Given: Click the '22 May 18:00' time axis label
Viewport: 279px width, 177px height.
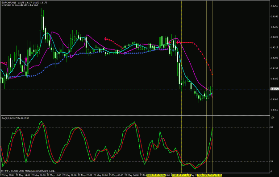Looking at the screenshot, I should coord(54,175).
